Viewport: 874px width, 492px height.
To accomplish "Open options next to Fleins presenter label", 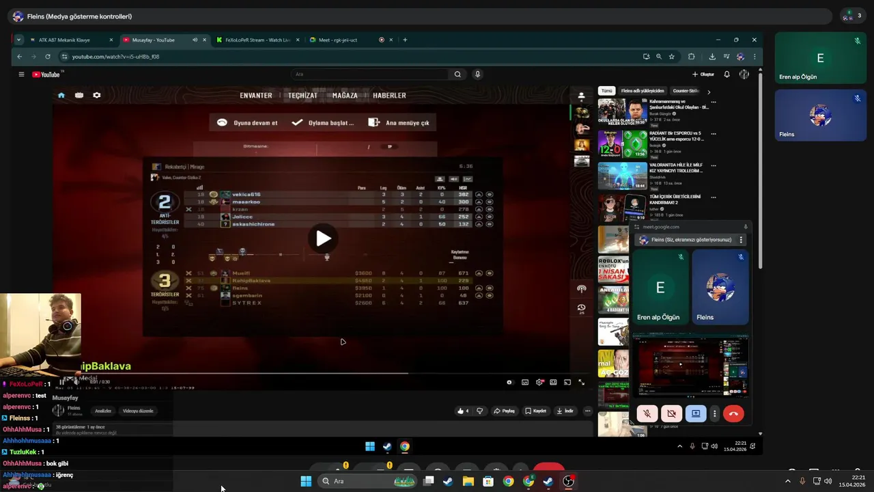I will [741, 240].
